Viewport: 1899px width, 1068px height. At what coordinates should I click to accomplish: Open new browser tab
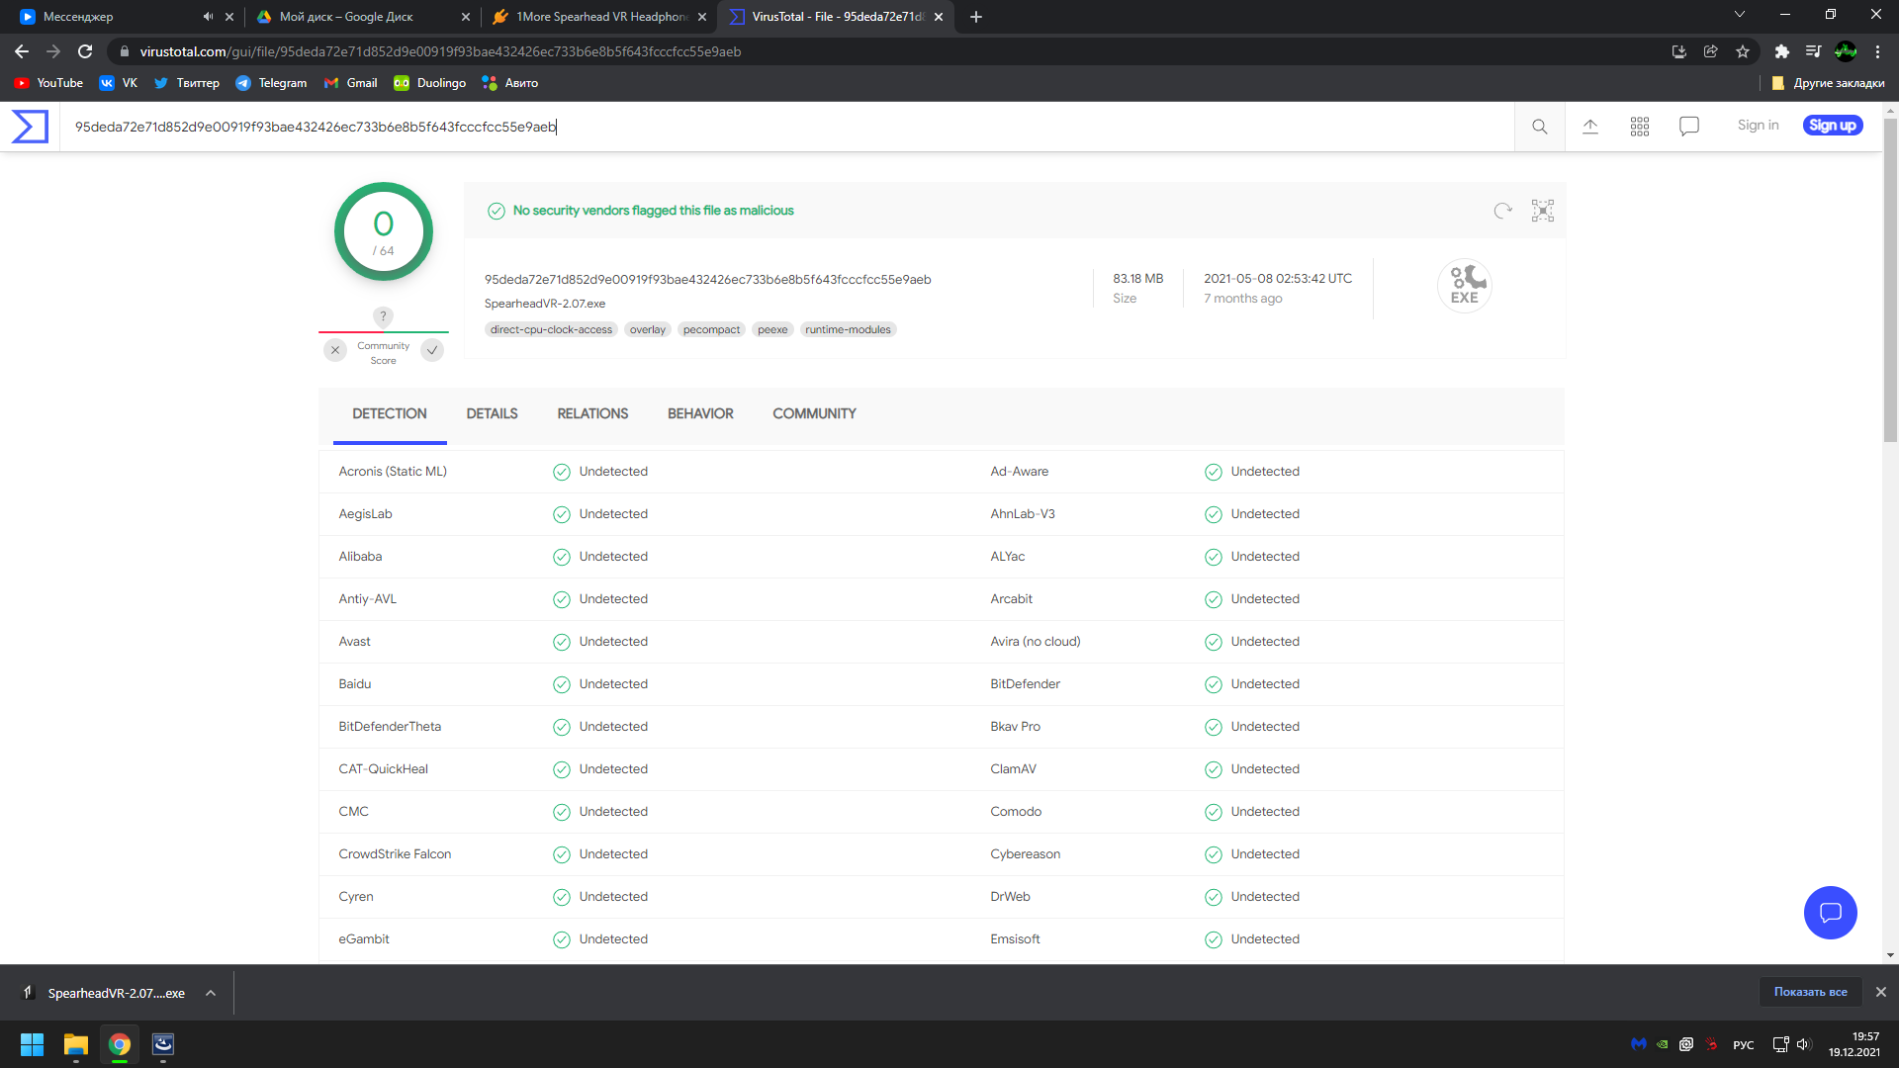[976, 17]
